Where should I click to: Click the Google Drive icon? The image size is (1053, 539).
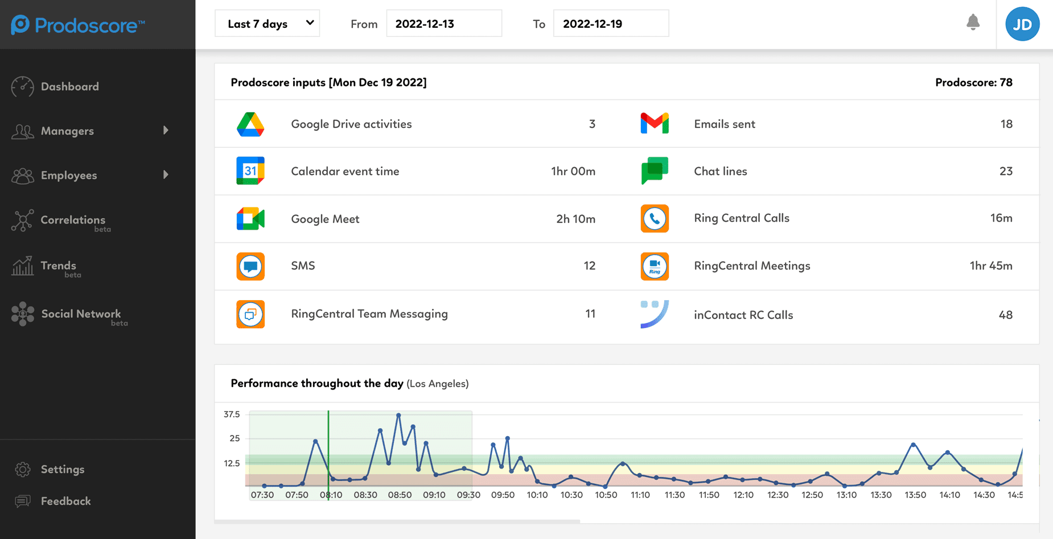250,124
